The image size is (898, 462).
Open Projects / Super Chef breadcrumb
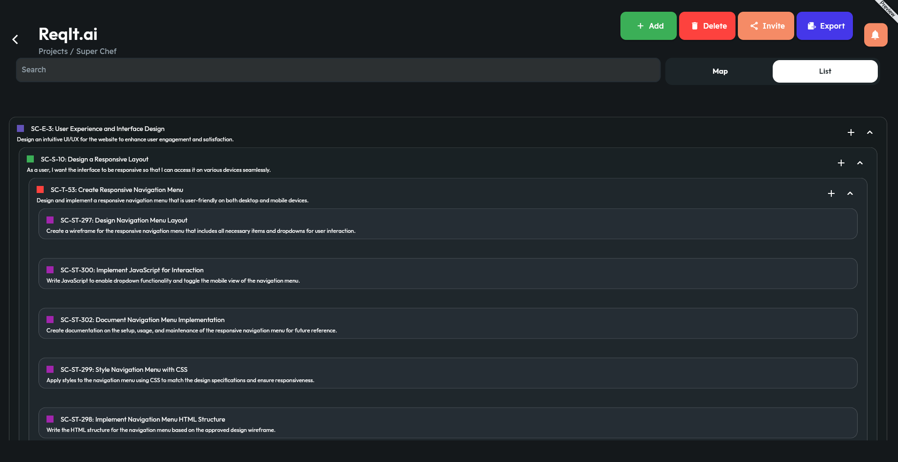pyautogui.click(x=77, y=51)
